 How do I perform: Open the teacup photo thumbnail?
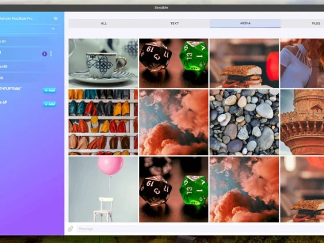pyautogui.click(x=104, y=63)
